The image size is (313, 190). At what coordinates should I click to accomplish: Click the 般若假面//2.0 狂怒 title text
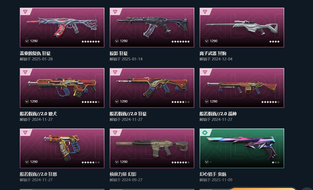[x=38, y=174]
